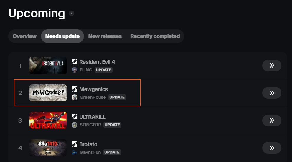
Task: Select the Recently completed tab
Action: 155,36
